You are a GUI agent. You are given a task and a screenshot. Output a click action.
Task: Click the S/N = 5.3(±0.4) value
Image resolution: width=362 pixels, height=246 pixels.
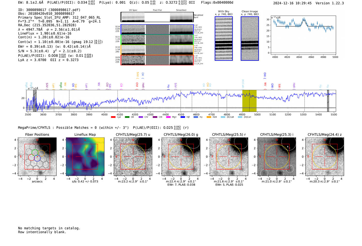pos(33,51)
